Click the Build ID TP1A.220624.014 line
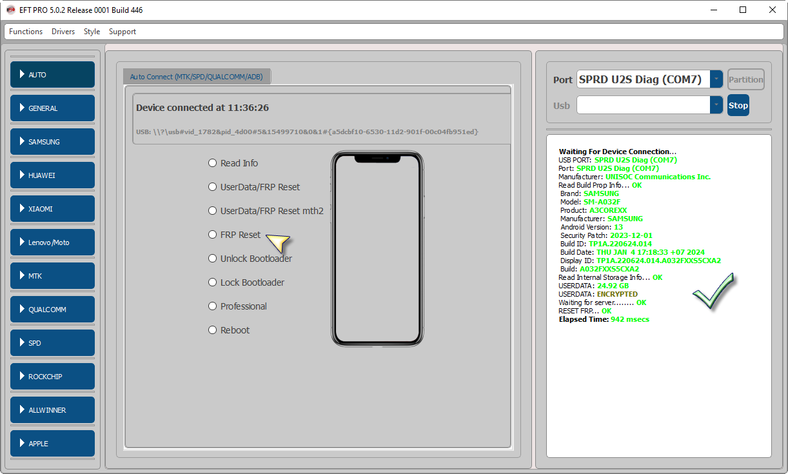 tap(606, 244)
